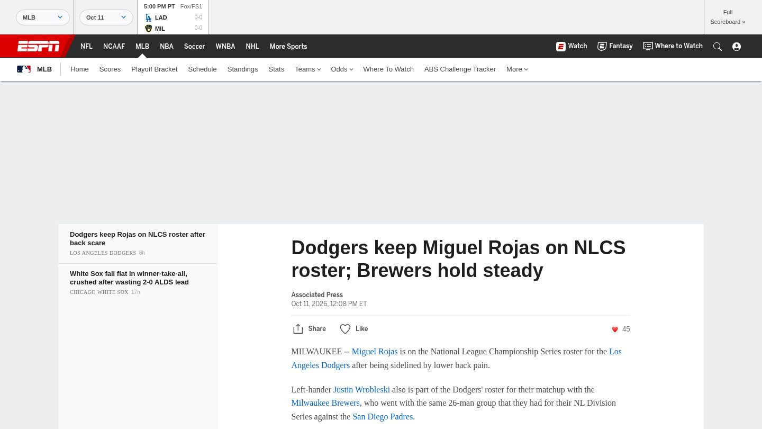This screenshot has height=429, width=762.
Task: Open Playoff Bracket tab
Action: (155, 69)
